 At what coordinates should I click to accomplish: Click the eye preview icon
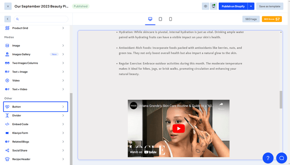(206, 6)
